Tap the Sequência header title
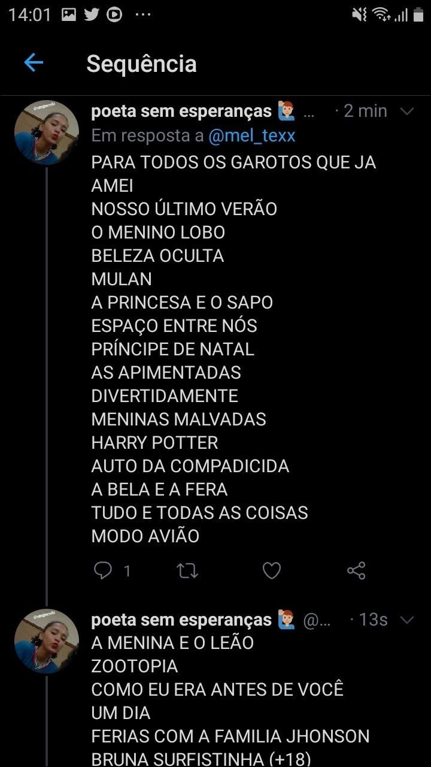The width and height of the screenshot is (431, 767). 141,64
